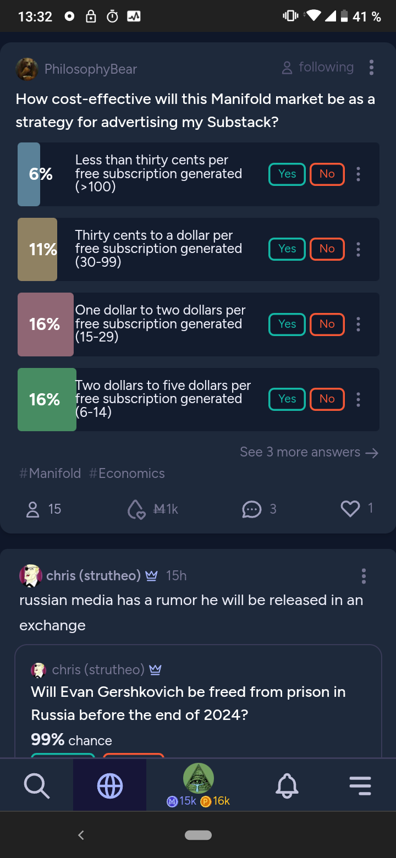Like the market with the heart icon
Viewport: 396px width, 858px height.
pyautogui.click(x=350, y=509)
